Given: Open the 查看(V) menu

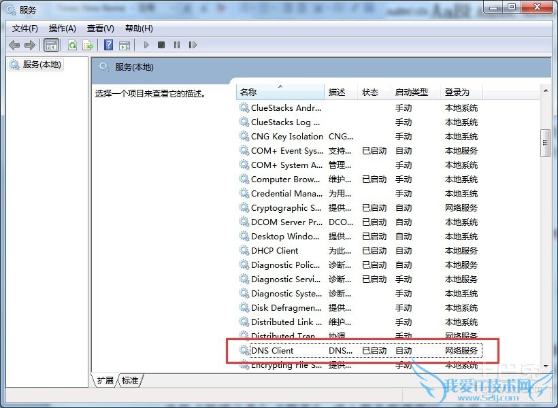Looking at the screenshot, I should (100, 29).
